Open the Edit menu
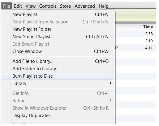This screenshot has width=159, height=126. pyautogui.click(x=18, y=6)
